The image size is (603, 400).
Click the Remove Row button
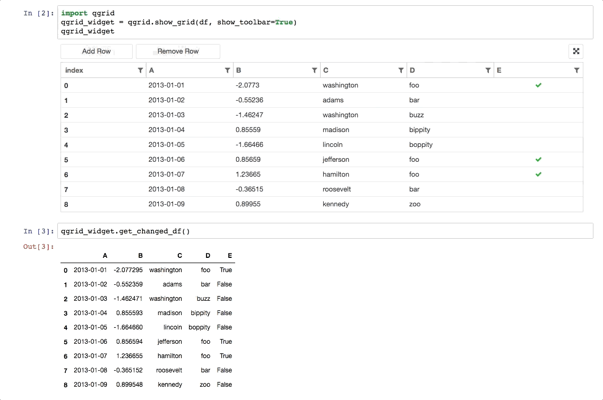[x=178, y=51]
